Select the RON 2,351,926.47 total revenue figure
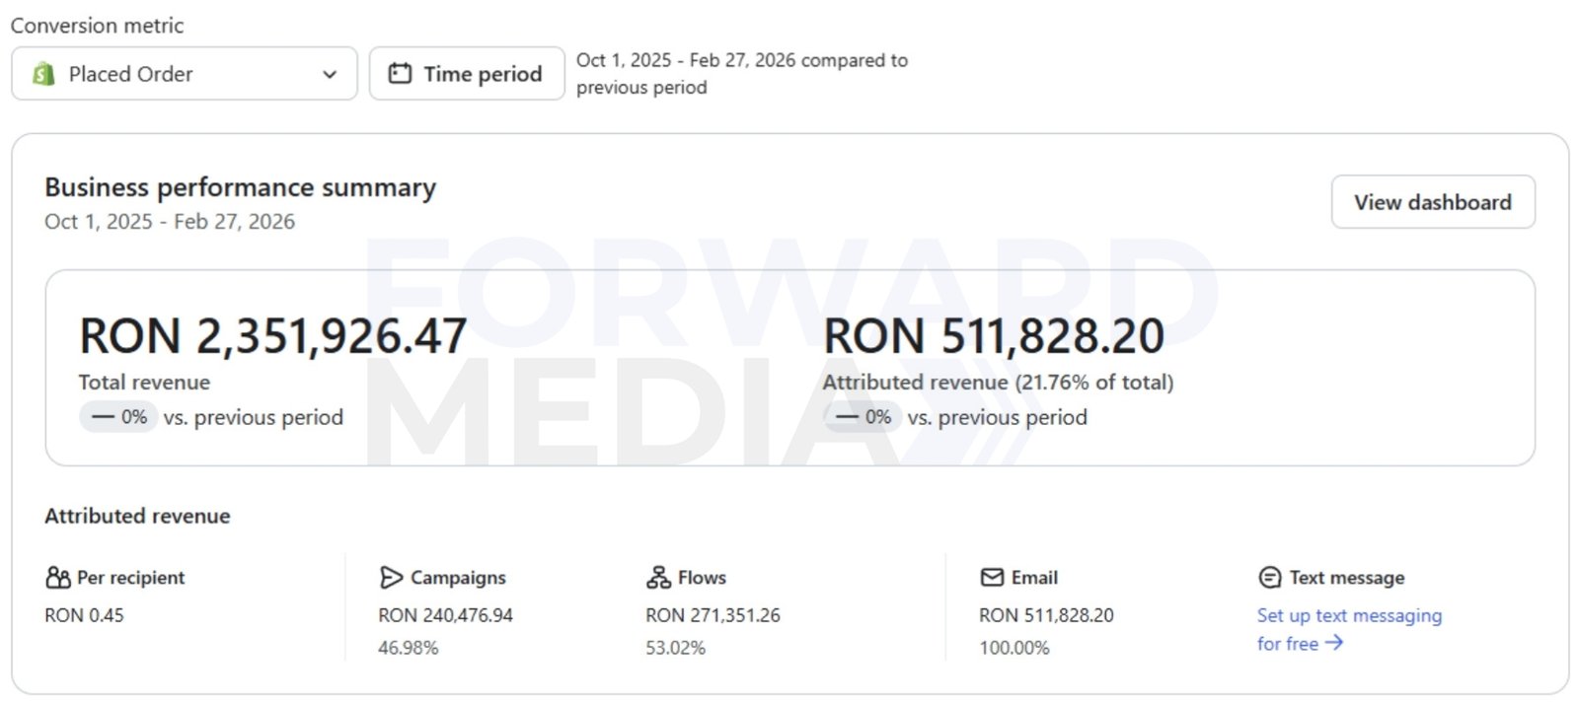Screen dimensions: 1579x705 tap(272, 336)
